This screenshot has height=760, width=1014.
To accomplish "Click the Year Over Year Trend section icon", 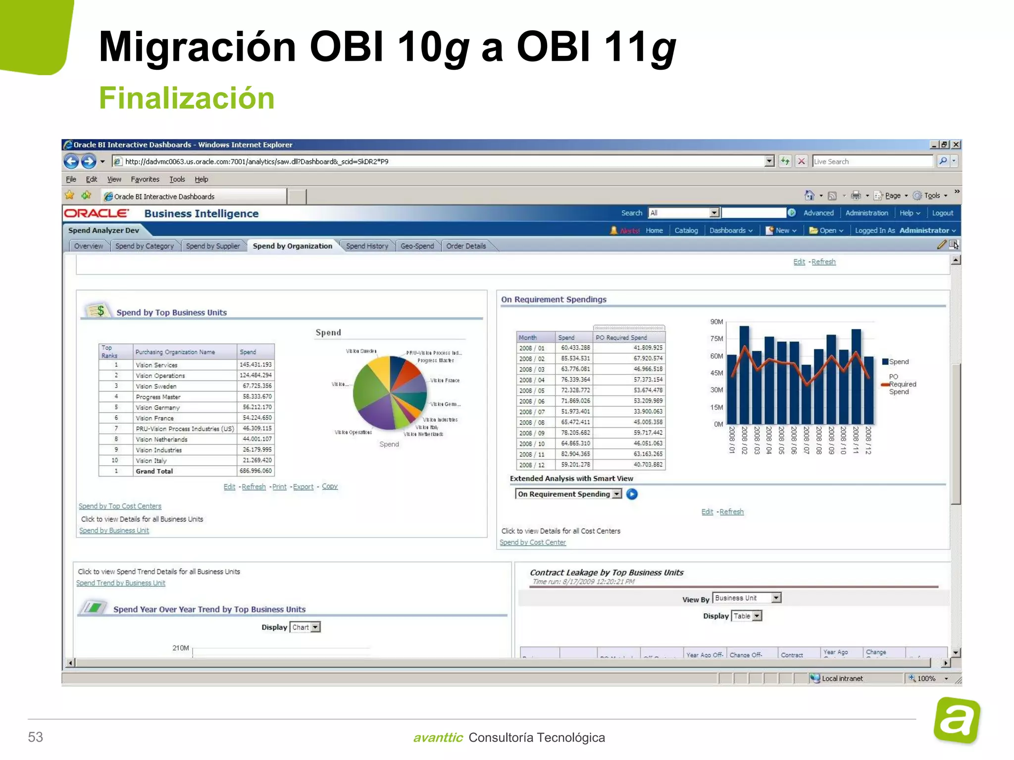I will 94,607.
